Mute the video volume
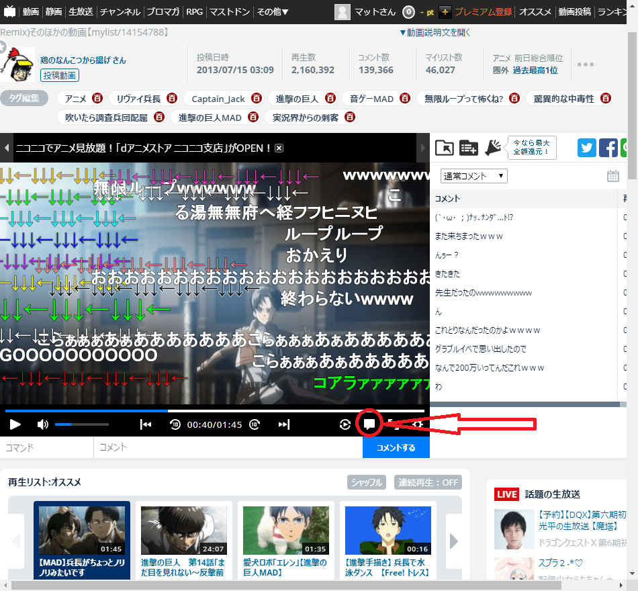The height and width of the screenshot is (591, 638). (42, 424)
